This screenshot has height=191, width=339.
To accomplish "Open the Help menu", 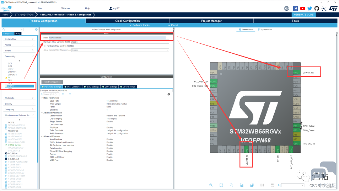I will click(87, 9).
